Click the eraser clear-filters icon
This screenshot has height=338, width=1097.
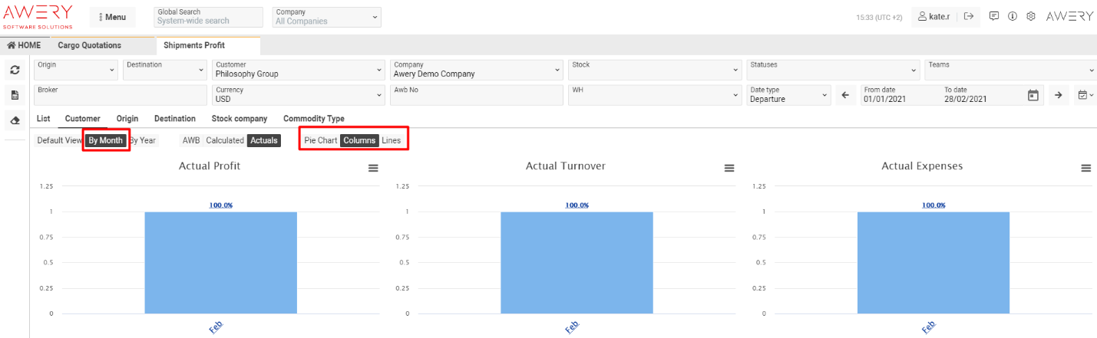coord(15,120)
